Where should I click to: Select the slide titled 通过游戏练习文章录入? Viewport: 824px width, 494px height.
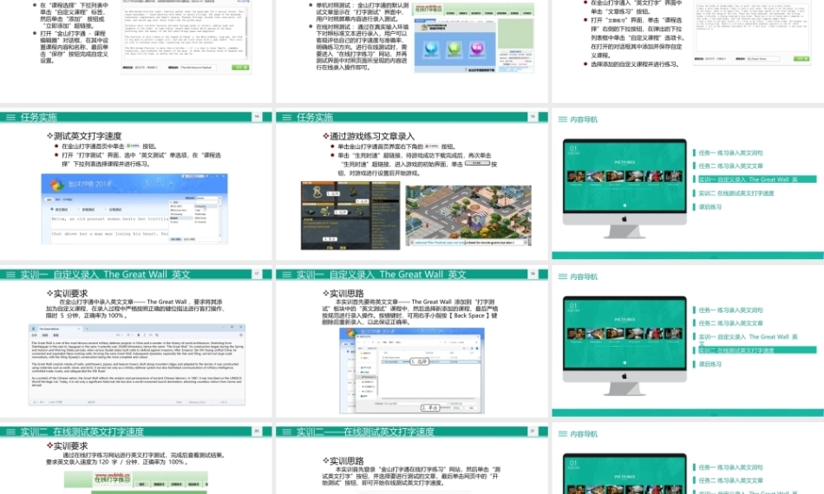(412, 185)
